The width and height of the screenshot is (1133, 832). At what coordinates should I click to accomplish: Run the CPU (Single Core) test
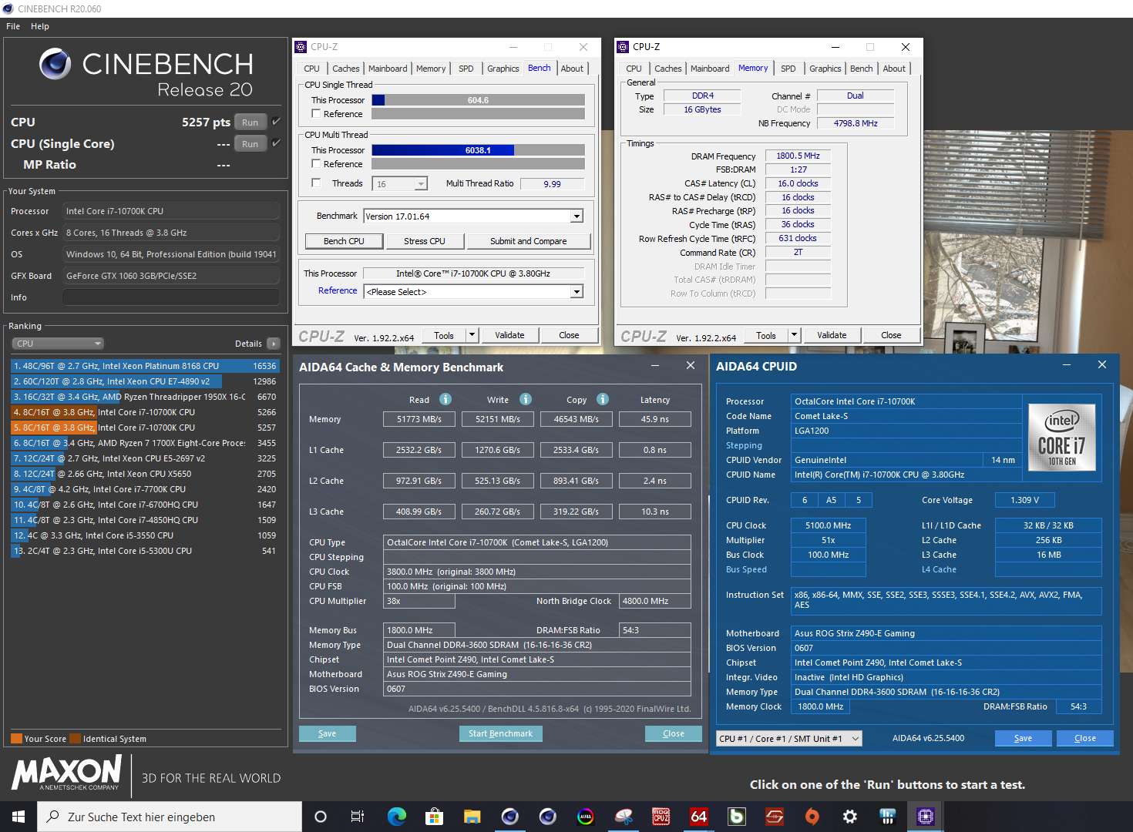pos(250,143)
